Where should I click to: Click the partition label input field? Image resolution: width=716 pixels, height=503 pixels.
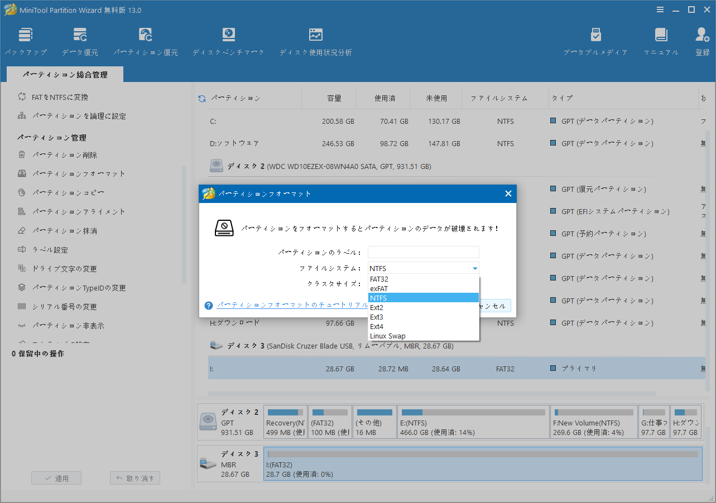[423, 251]
